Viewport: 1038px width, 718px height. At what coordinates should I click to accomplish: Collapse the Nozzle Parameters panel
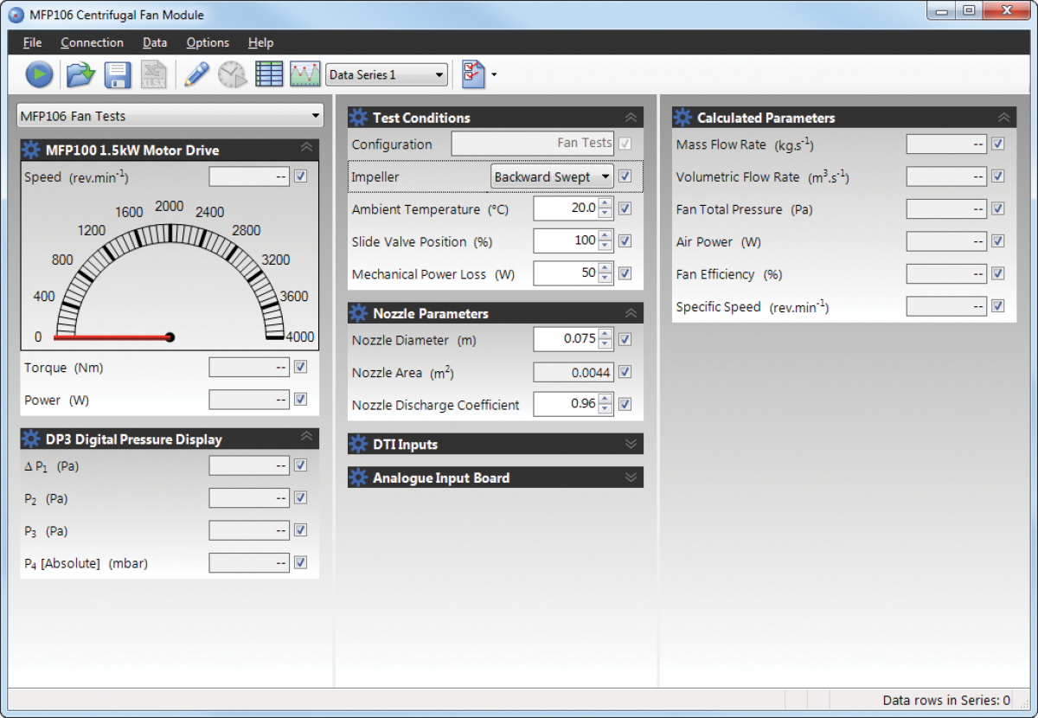(x=631, y=313)
